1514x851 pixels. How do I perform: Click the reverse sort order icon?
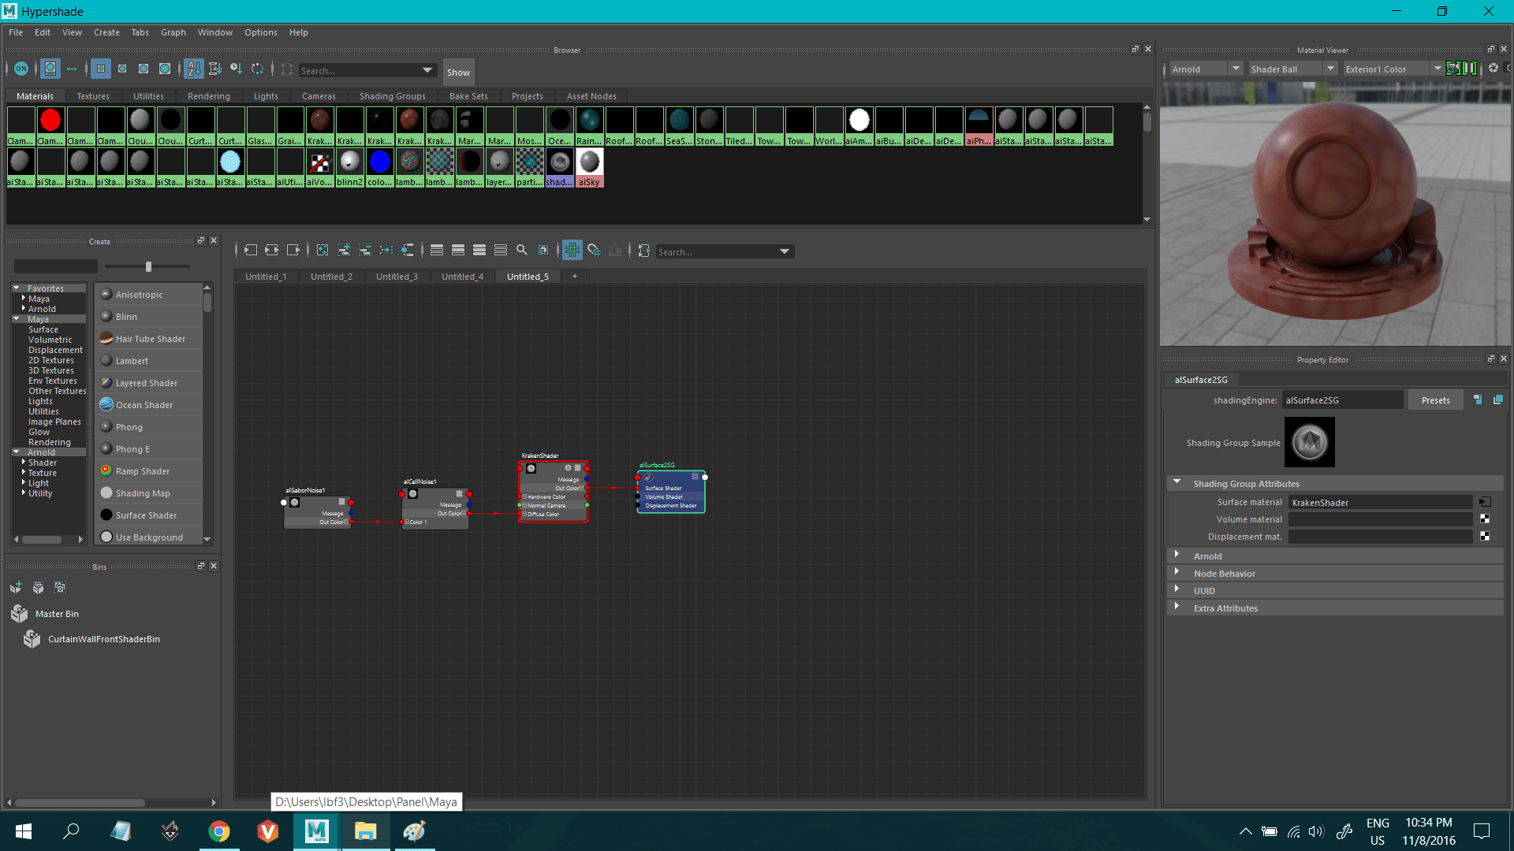click(x=257, y=69)
